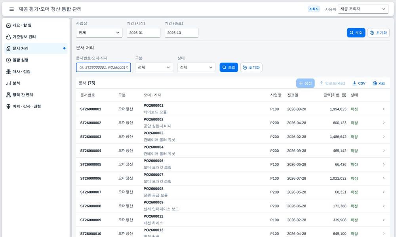The height and width of the screenshot is (237, 396).
Task: Export the document list as xlsx
Action: click(x=379, y=83)
